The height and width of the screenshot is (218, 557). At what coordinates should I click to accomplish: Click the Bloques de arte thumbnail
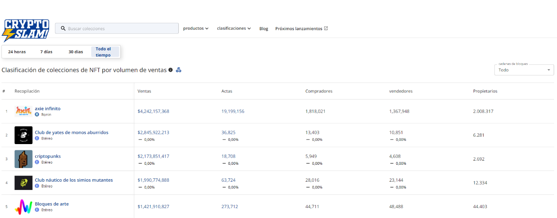tap(24, 206)
